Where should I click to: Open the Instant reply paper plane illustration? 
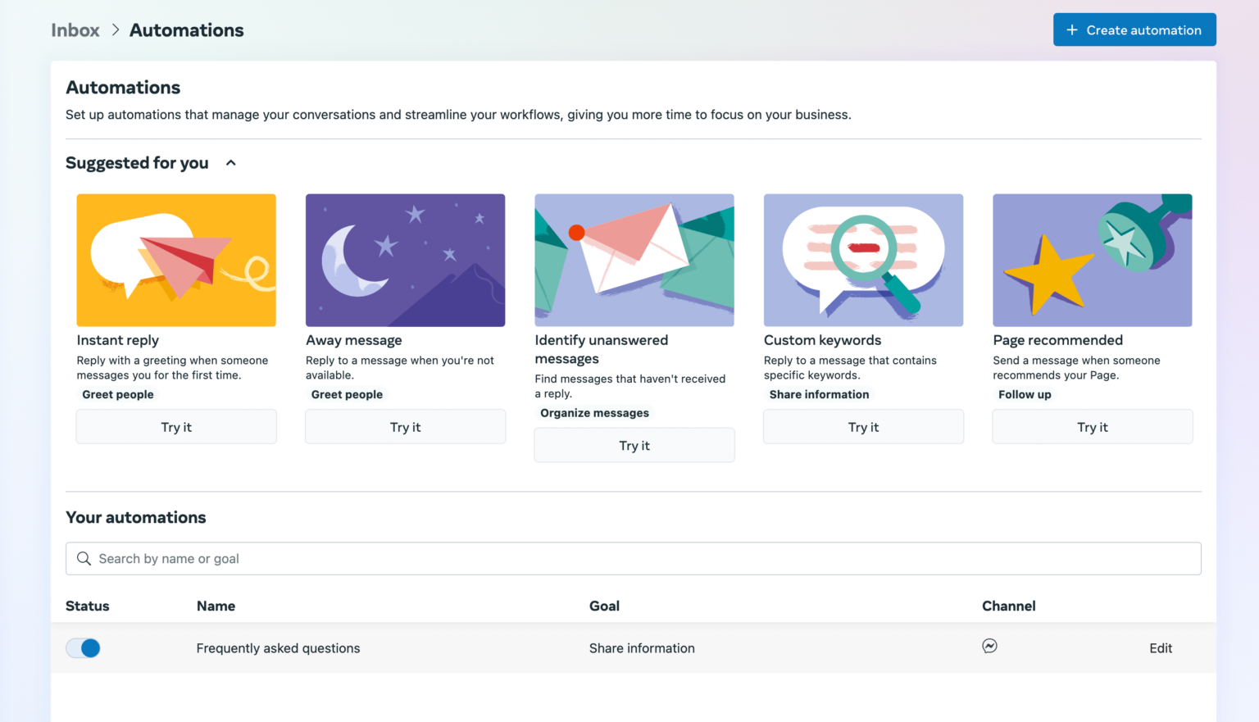tap(176, 261)
